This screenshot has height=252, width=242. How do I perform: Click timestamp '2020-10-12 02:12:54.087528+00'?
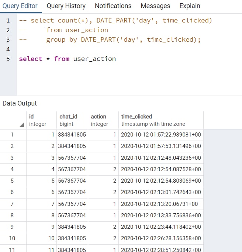click(x=161, y=169)
